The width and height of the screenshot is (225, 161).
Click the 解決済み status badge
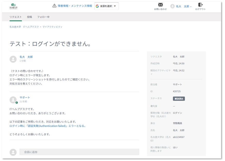pyautogui.click(x=179, y=99)
